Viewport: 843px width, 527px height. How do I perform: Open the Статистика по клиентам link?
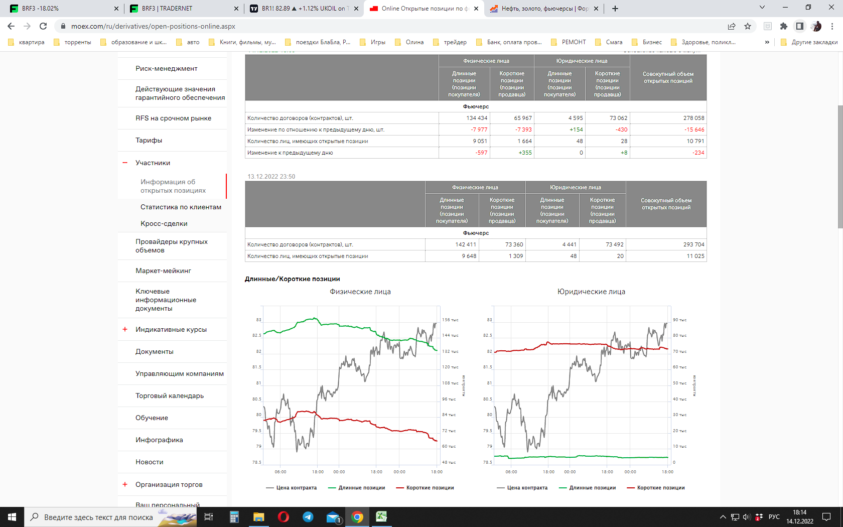tap(181, 207)
